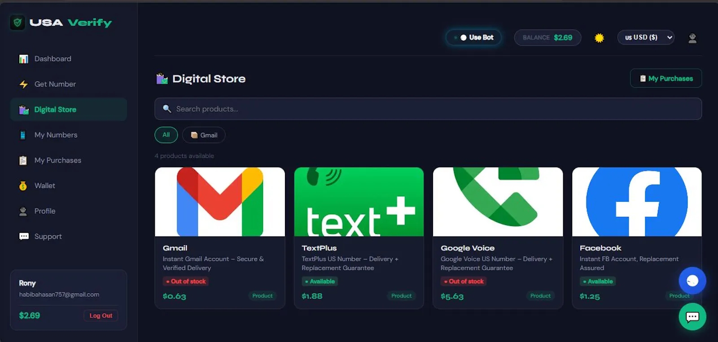Click the Product tag on Google Voice card
Screen dimensions: 718x342
click(x=540, y=296)
